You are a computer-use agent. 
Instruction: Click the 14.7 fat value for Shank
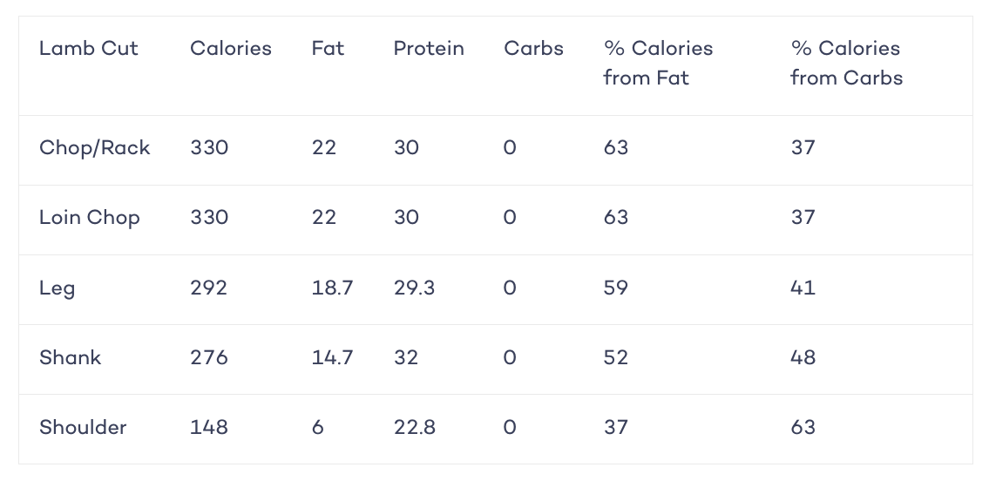(x=332, y=357)
